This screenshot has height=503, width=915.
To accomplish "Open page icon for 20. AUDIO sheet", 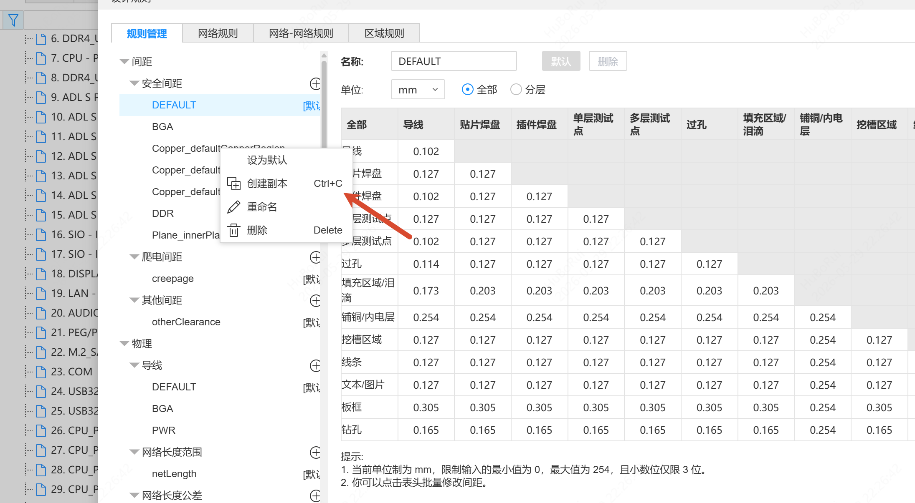I will click(41, 313).
